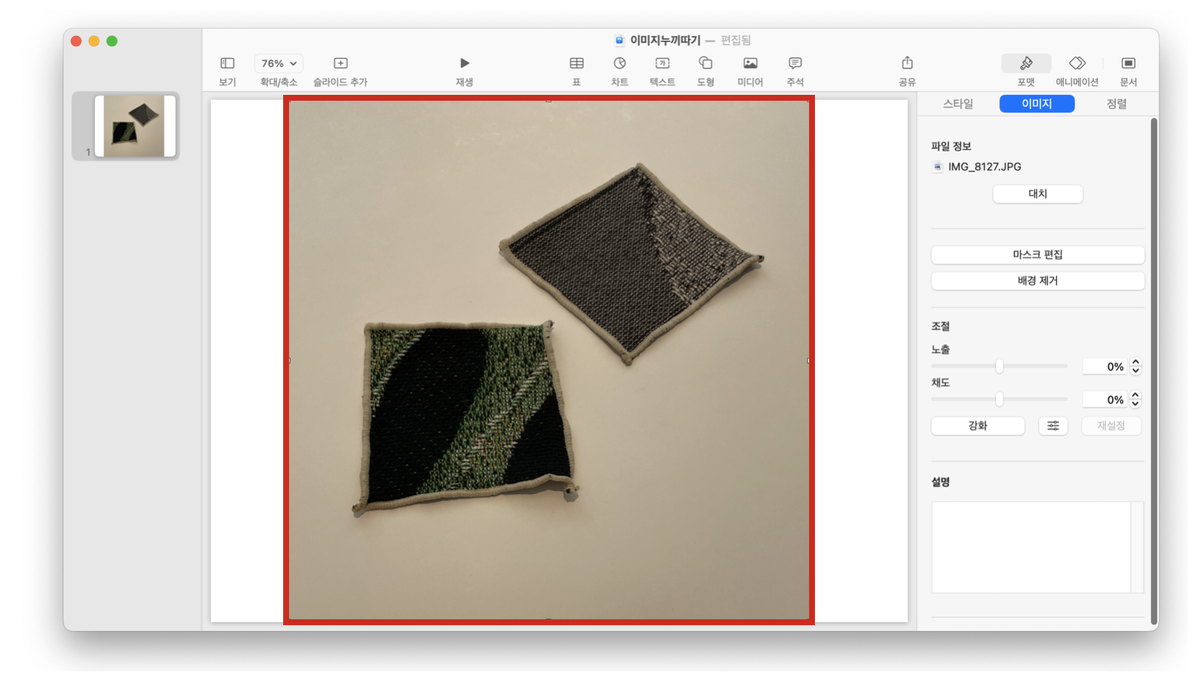Click the 설명 description text area
1193x684 pixels.
pyautogui.click(x=1031, y=547)
